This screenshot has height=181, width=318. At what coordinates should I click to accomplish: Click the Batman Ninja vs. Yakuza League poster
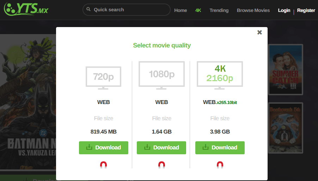click(x=28, y=102)
